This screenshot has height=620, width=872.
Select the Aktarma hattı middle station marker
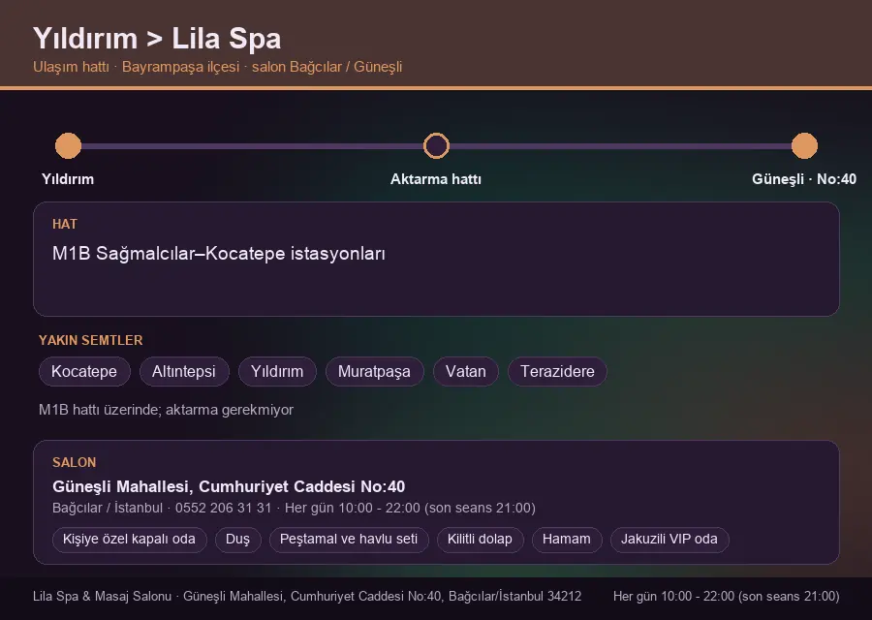pyautogui.click(x=436, y=145)
